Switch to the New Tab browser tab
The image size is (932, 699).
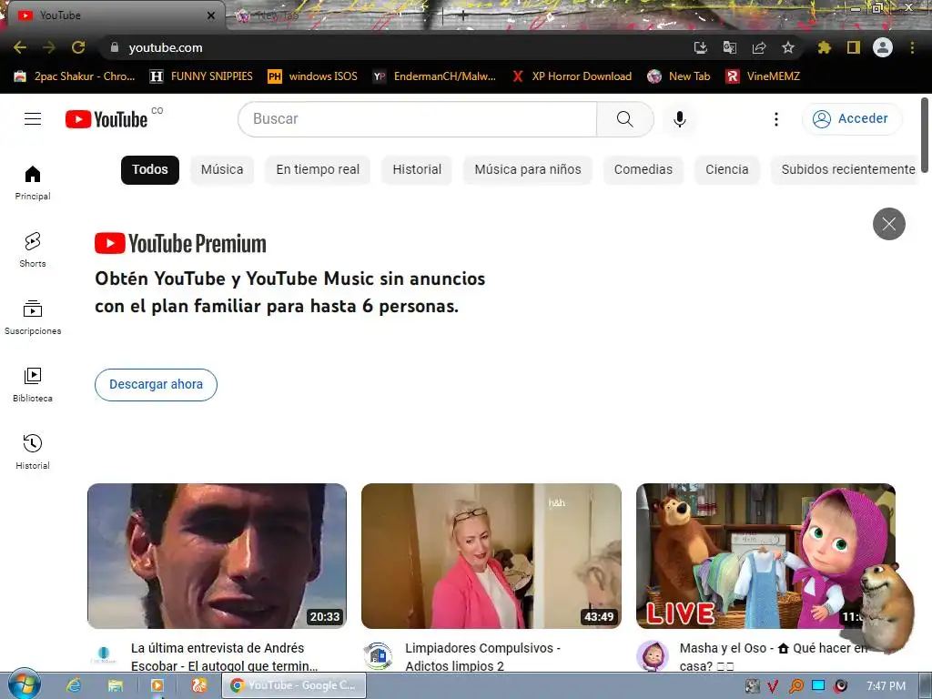tap(333, 15)
